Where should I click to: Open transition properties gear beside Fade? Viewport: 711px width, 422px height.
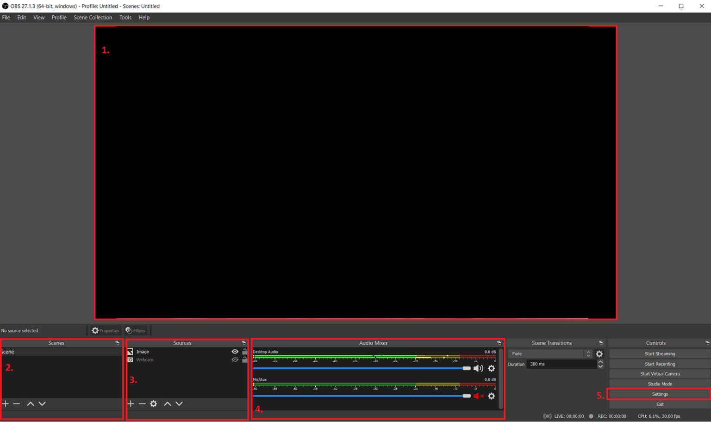pyautogui.click(x=599, y=354)
